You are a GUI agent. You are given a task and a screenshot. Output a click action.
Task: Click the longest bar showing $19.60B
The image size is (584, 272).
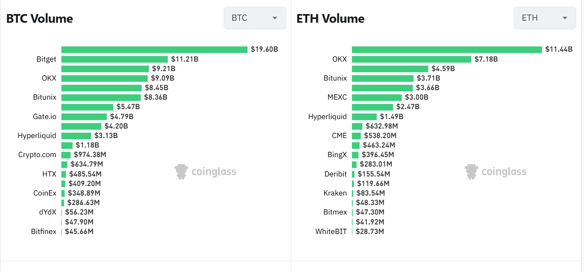tap(153, 49)
